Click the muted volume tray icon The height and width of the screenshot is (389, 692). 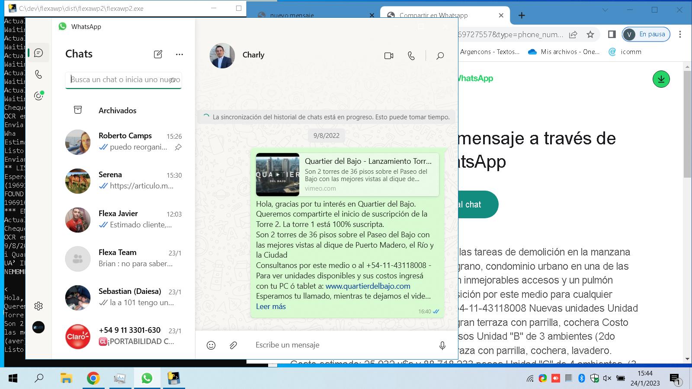coord(607,379)
